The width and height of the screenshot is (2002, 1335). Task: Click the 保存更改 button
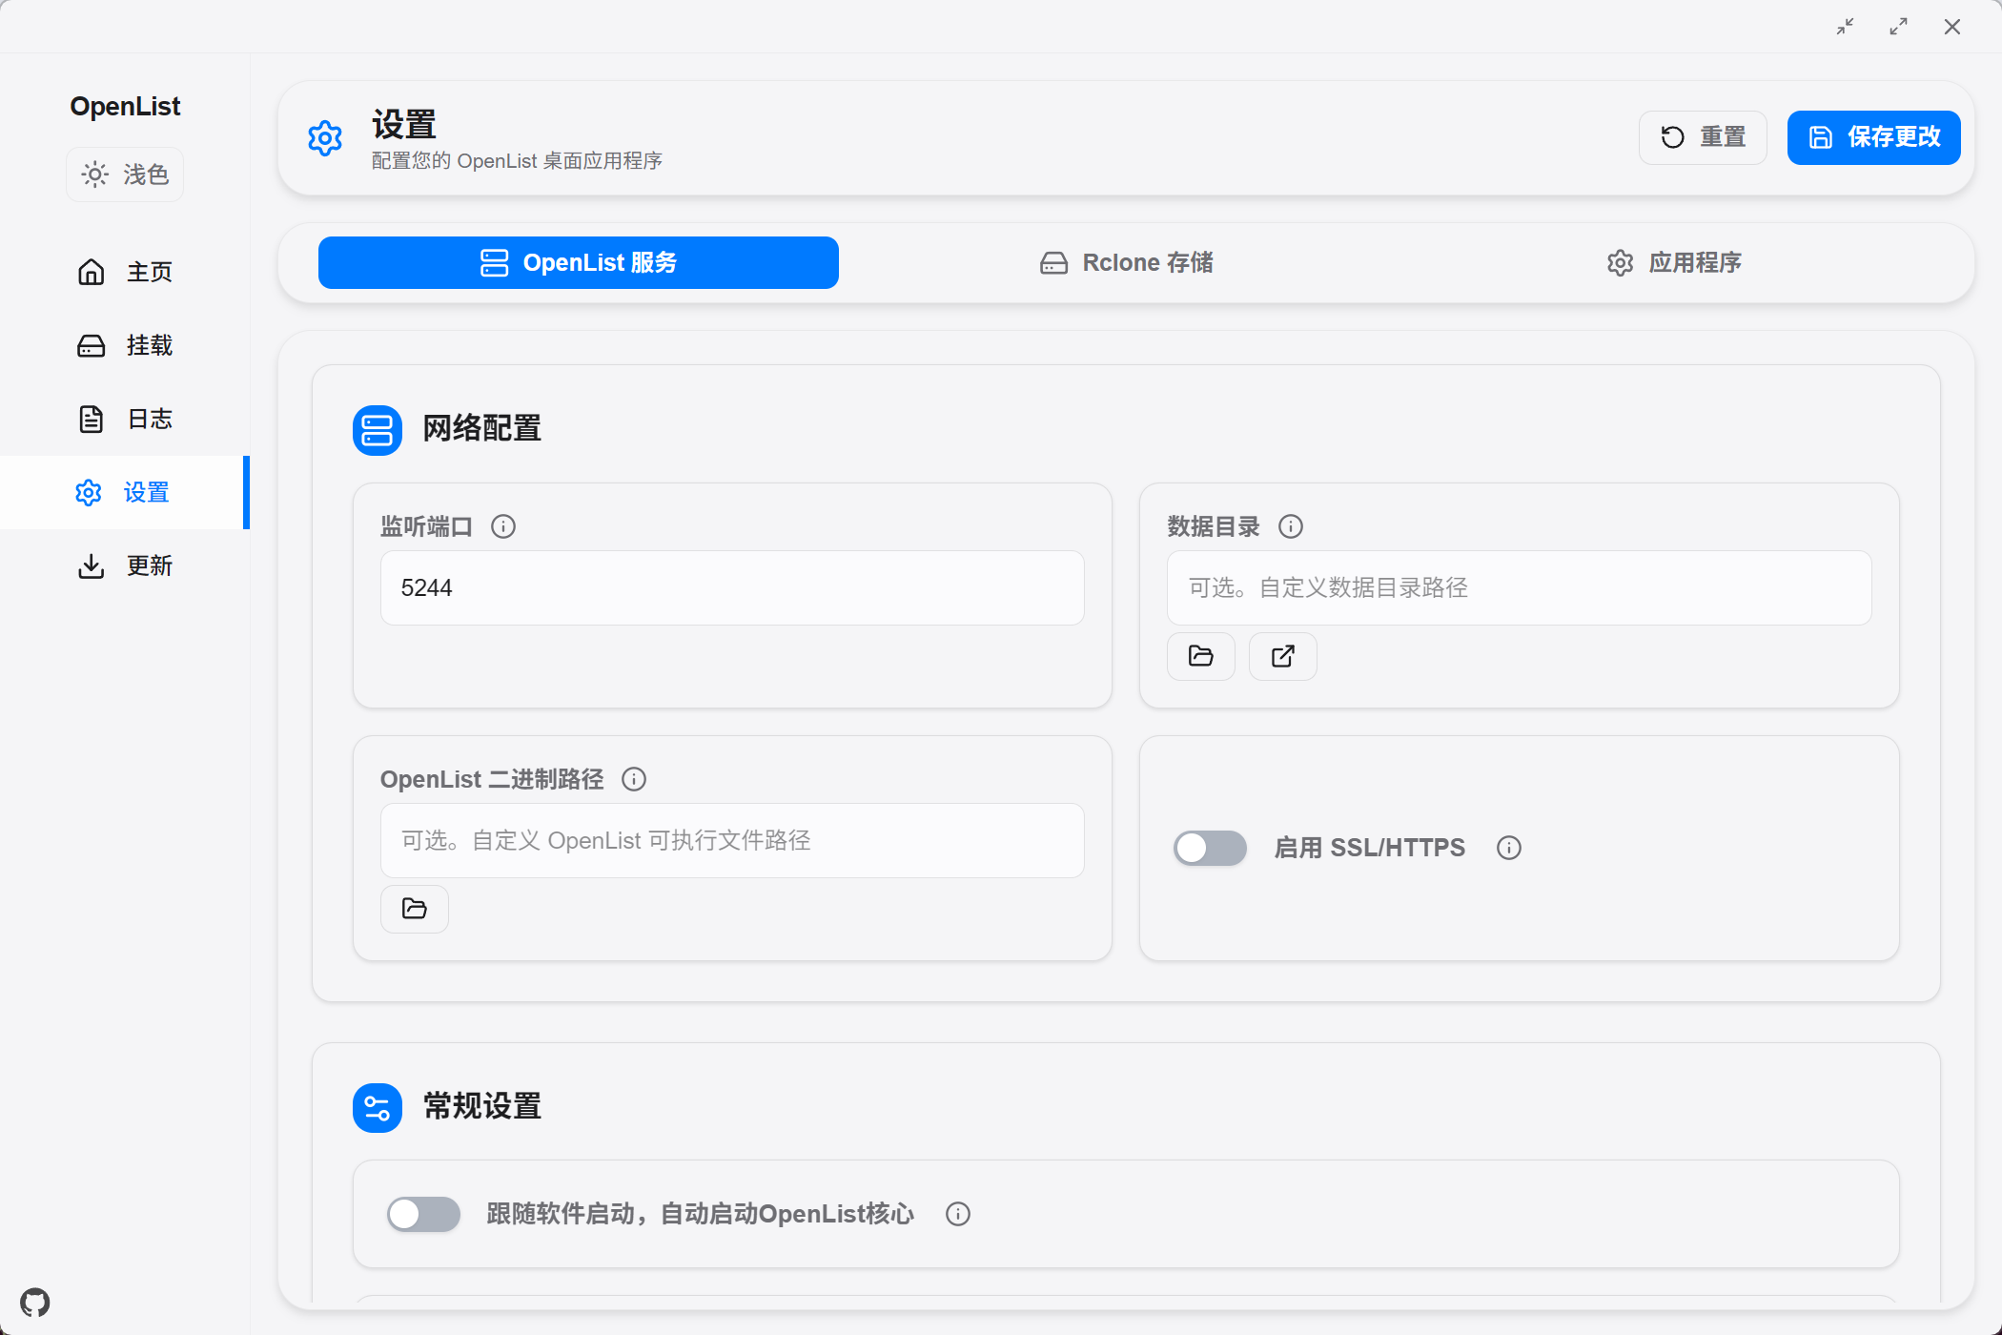[x=1873, y=137]
